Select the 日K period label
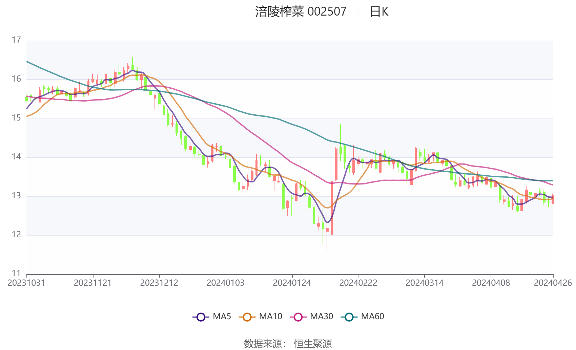 [x=379, y=12]
